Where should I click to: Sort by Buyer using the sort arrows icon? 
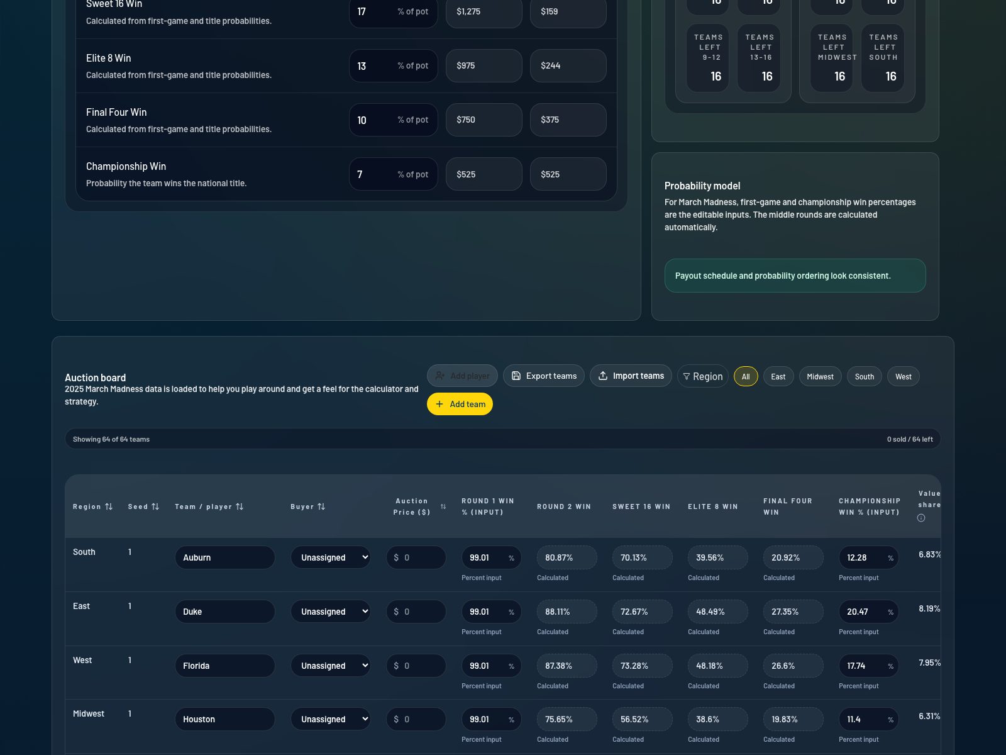click(x=322, y=506)
